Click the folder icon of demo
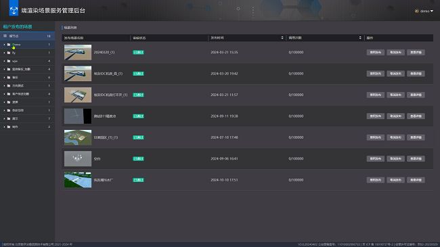The image size is (440, 247). tap(9, 45)
